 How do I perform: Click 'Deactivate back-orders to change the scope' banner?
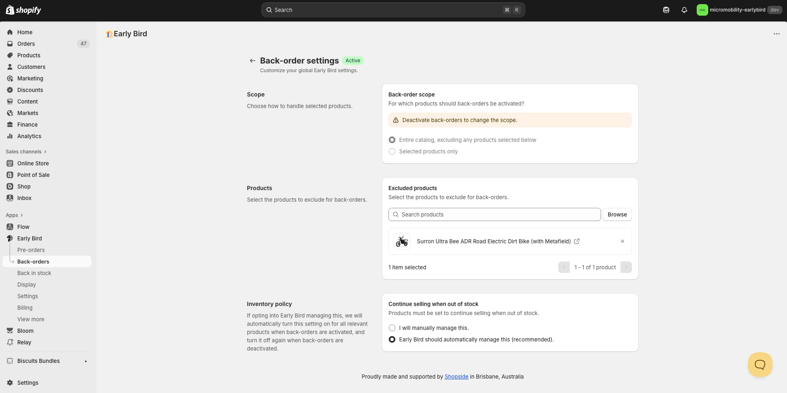510,120
